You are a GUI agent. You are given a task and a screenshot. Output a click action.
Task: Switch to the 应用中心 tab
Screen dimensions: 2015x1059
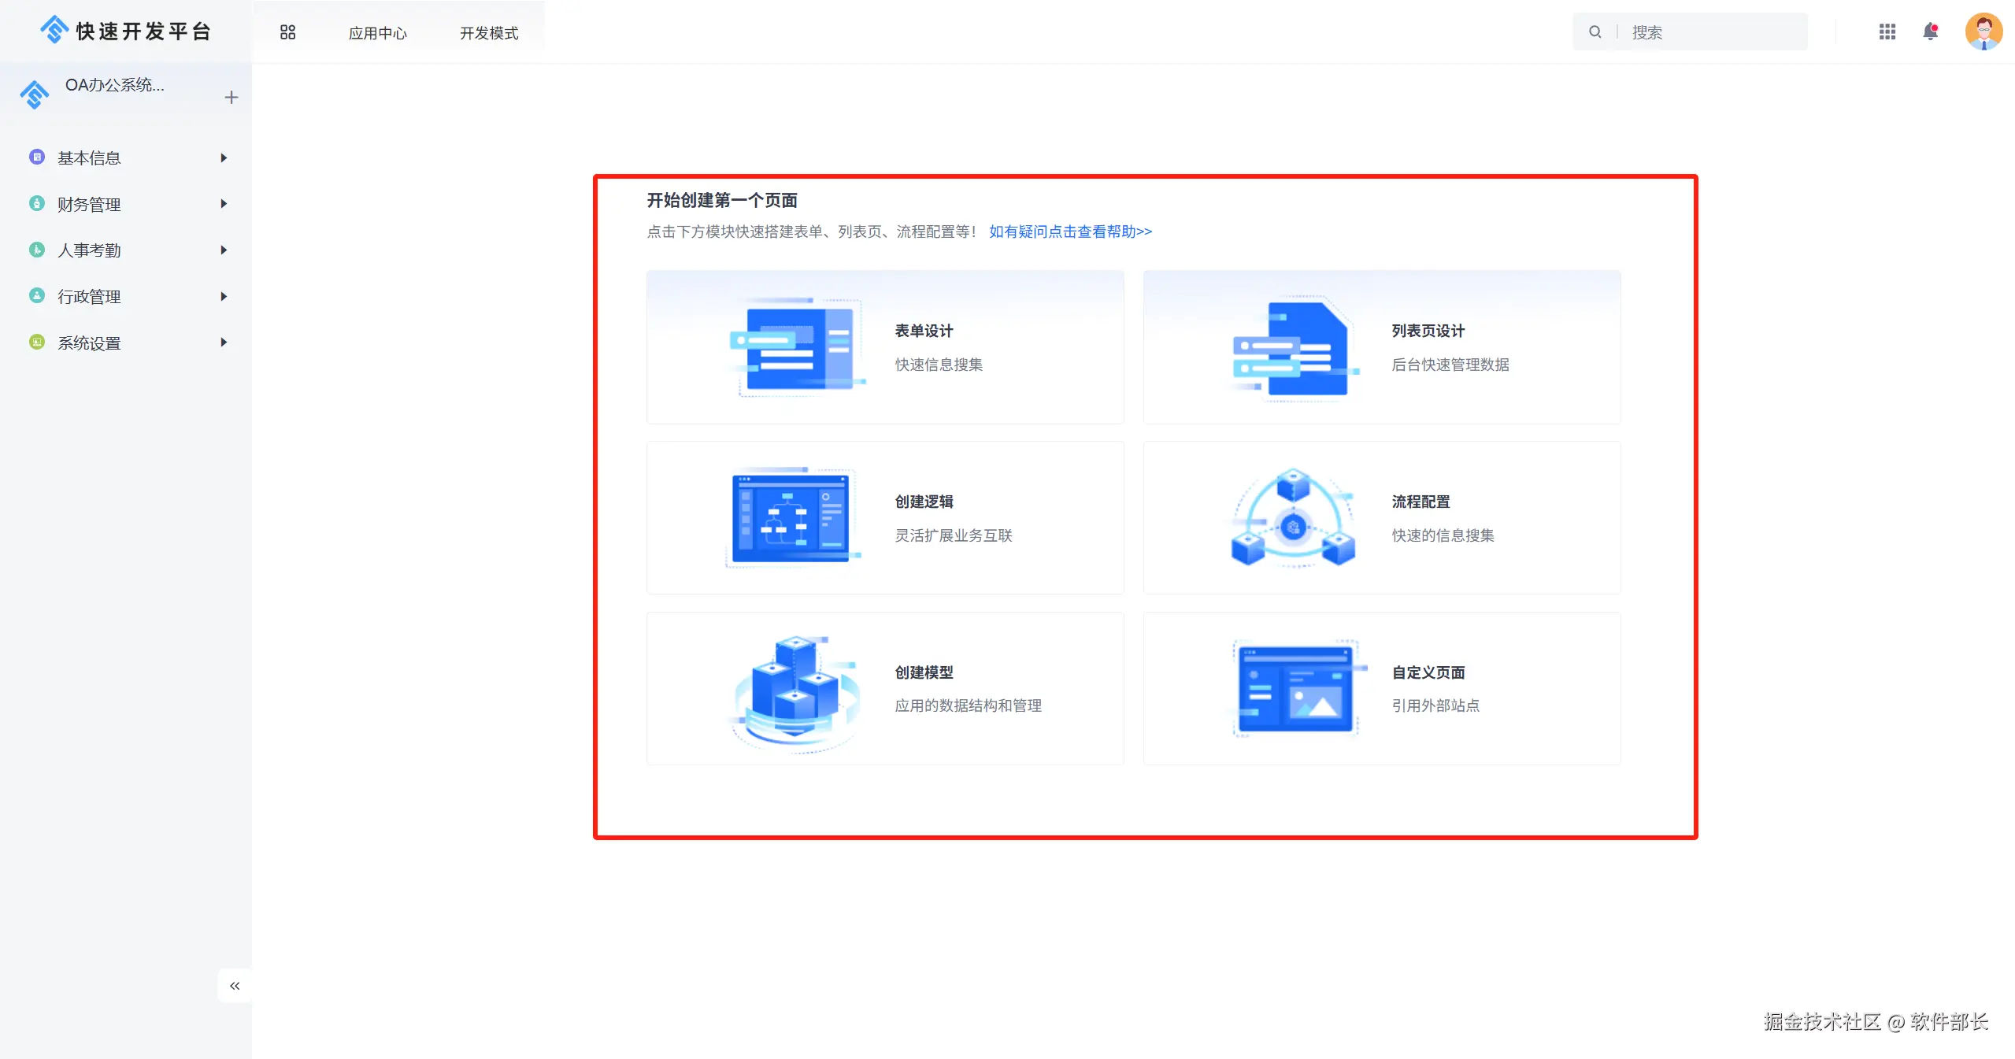click(377, 33)
